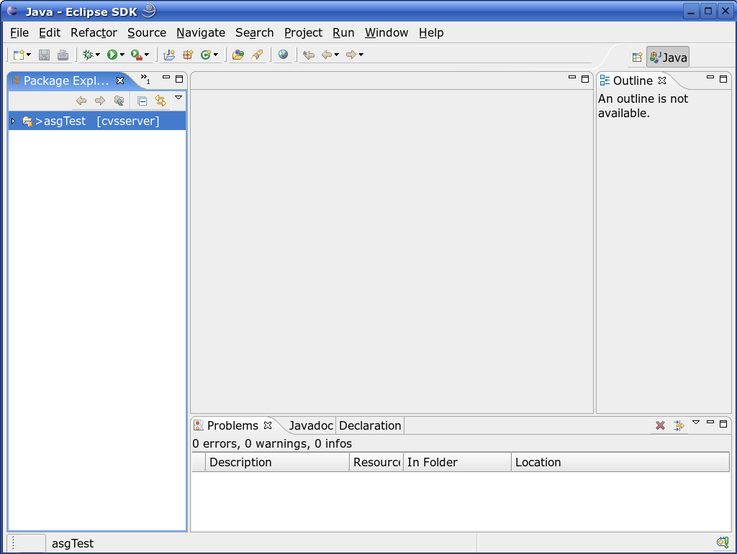737x554 pixels.
Task: Open the main toolbar Forward history dropdown
Action: tap(361, 55)
